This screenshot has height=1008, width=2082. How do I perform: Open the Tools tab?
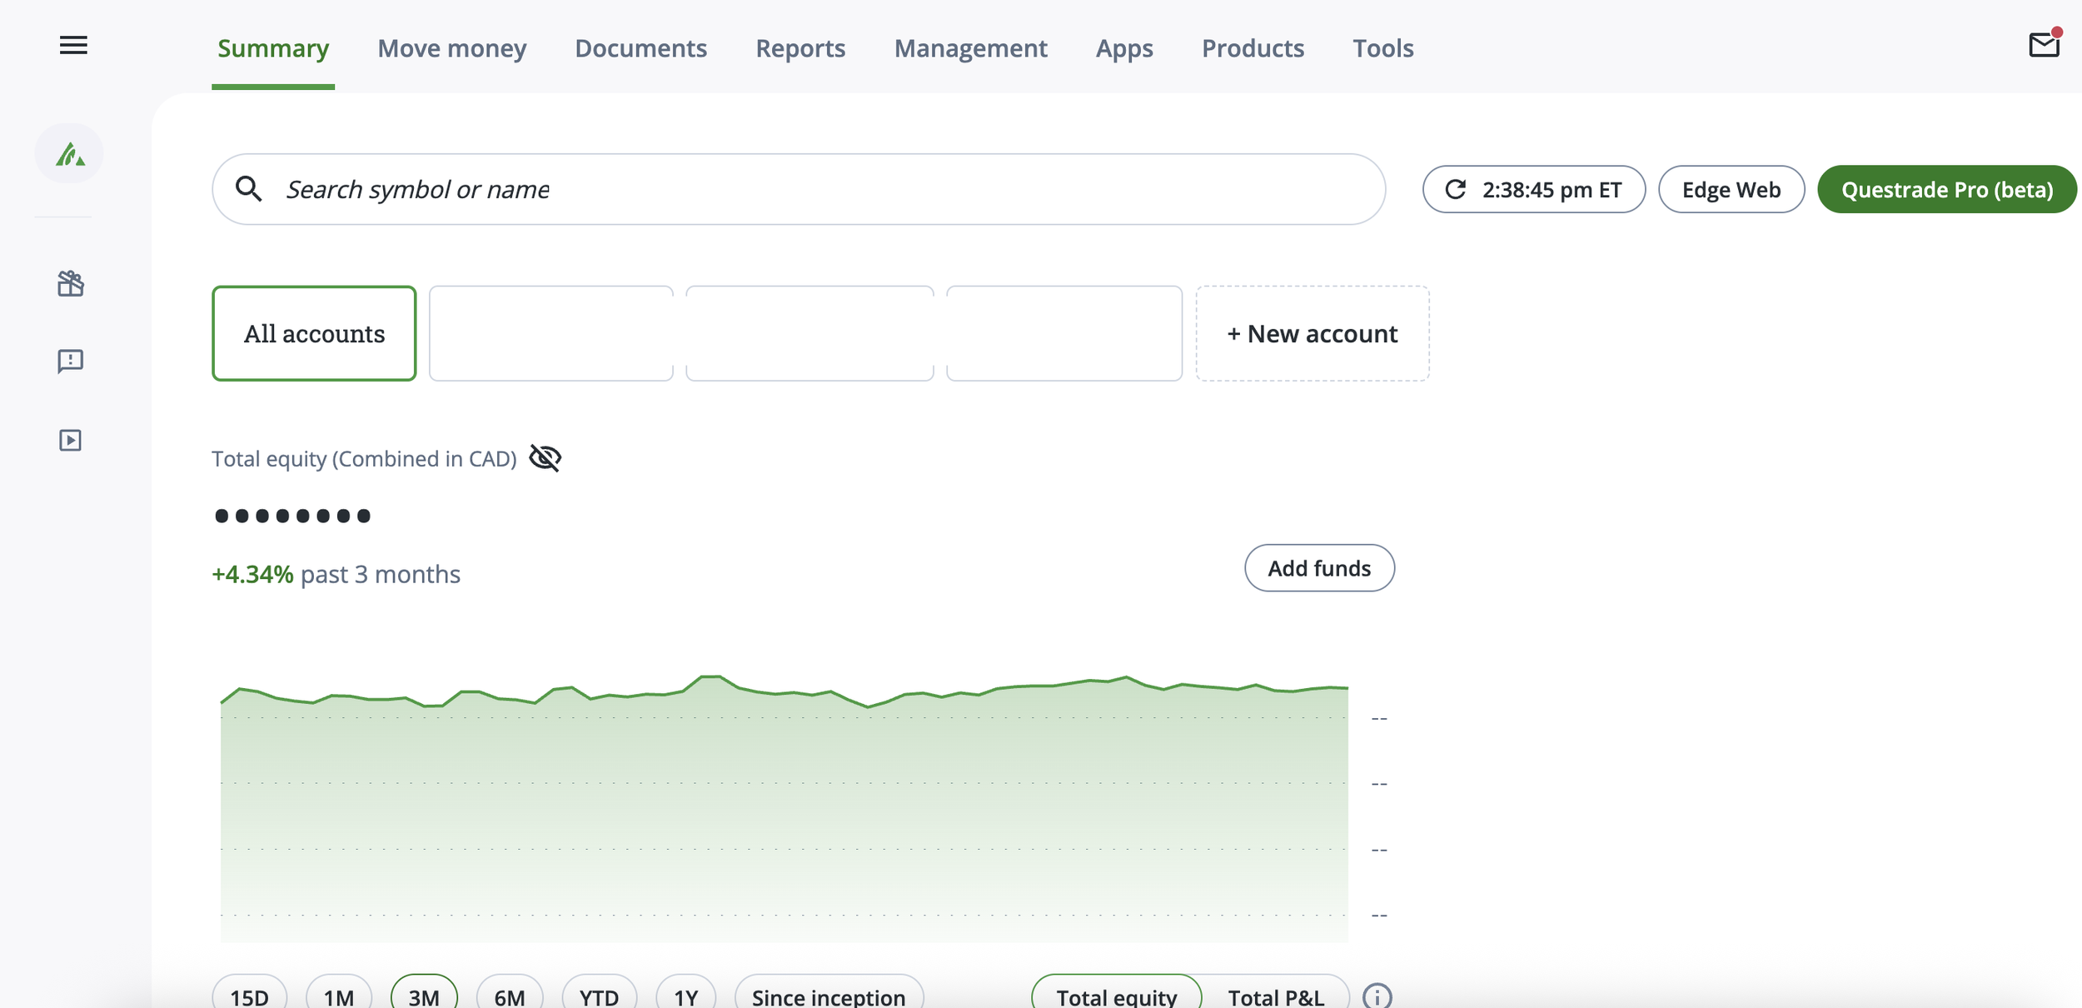pyautogui.click(x=1383, y=48)
